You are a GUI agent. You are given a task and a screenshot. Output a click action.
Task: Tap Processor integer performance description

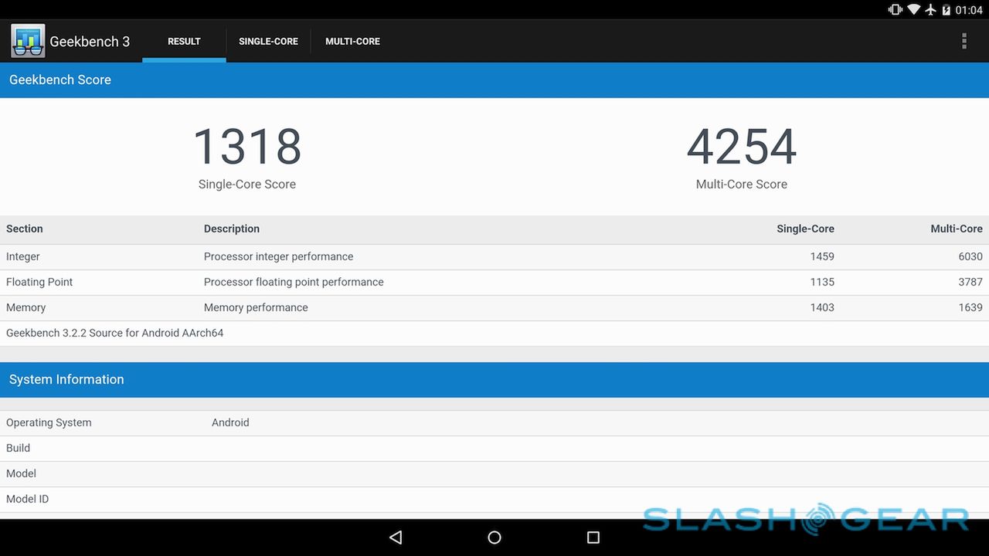click(x=278, y=256)
